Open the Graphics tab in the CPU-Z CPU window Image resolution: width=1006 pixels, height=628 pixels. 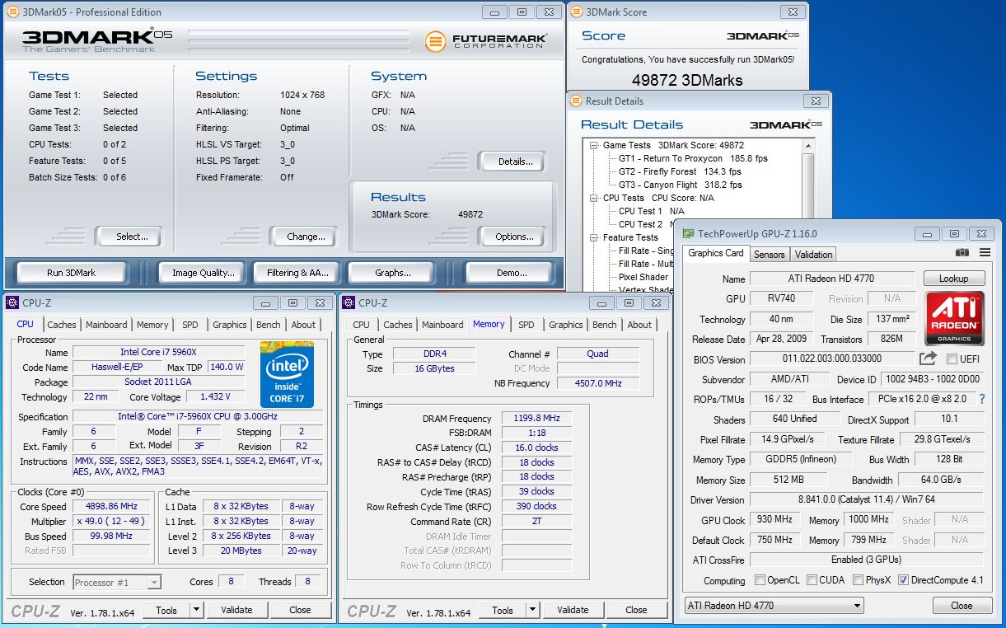point(230,325)
